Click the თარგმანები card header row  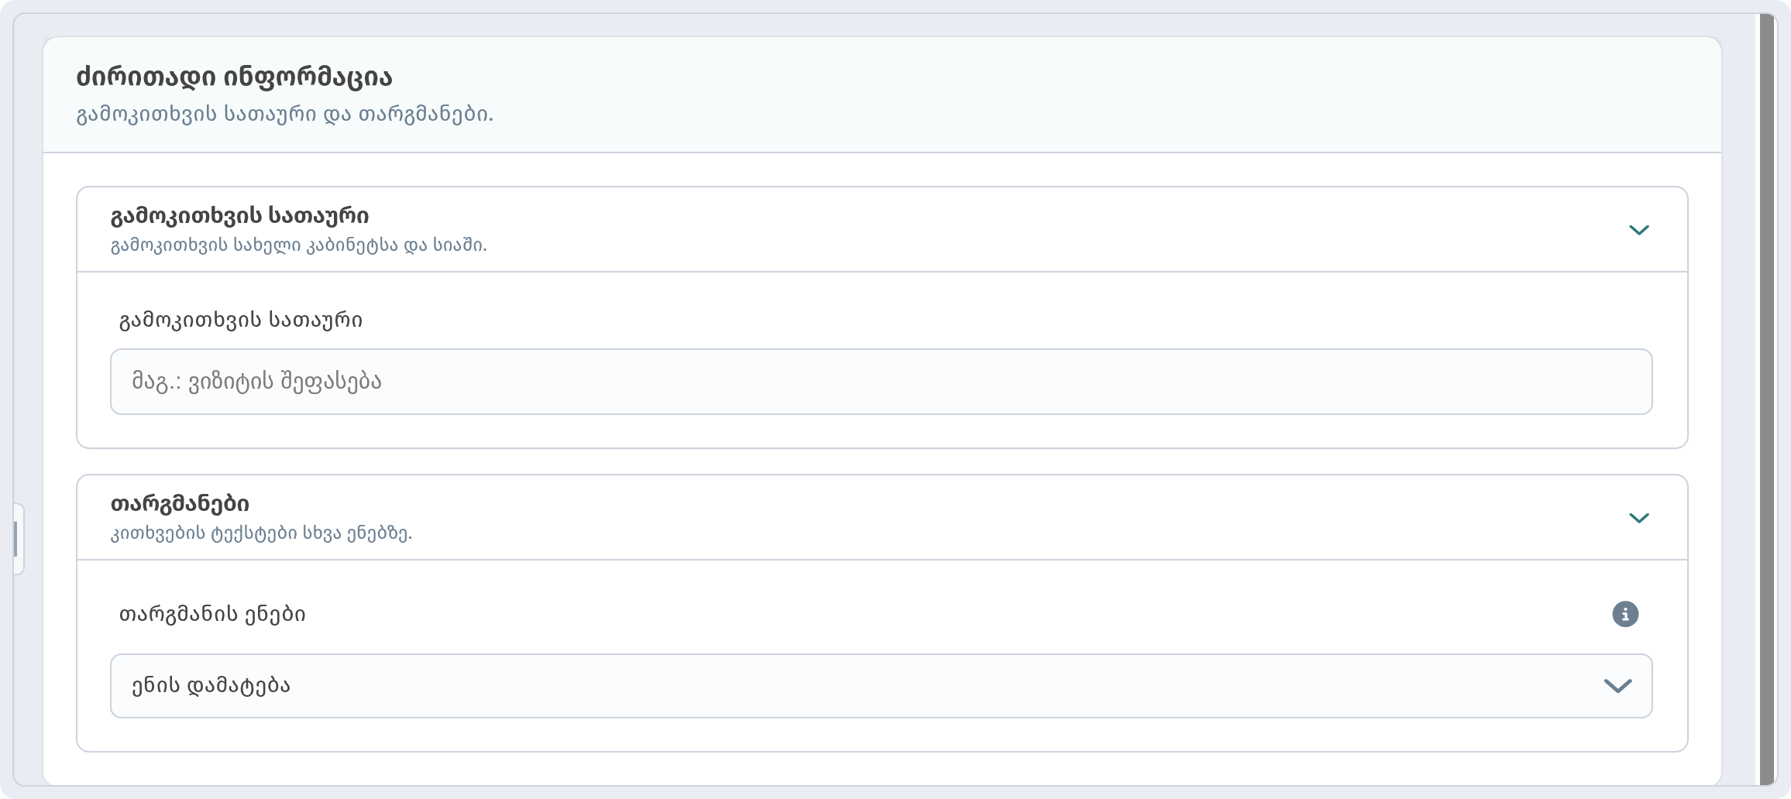click(882, 518)
